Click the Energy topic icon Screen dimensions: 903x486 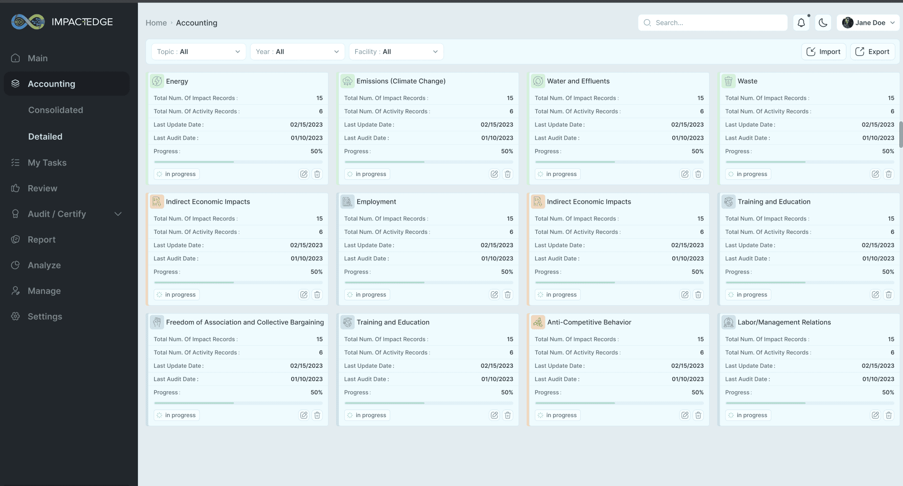click(x=157, y=81)
